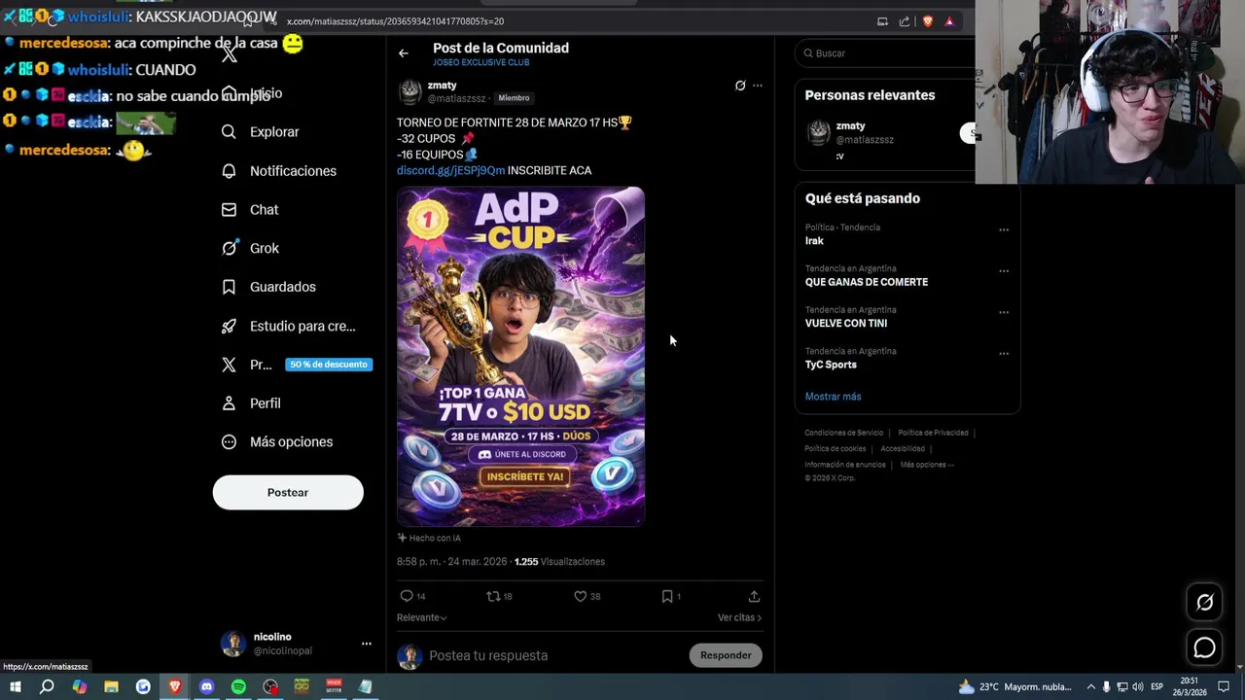The image size is (1245, 700).
Task: Open discord.gg/jESPj9Qm invite link
Action: pos(451,170)
